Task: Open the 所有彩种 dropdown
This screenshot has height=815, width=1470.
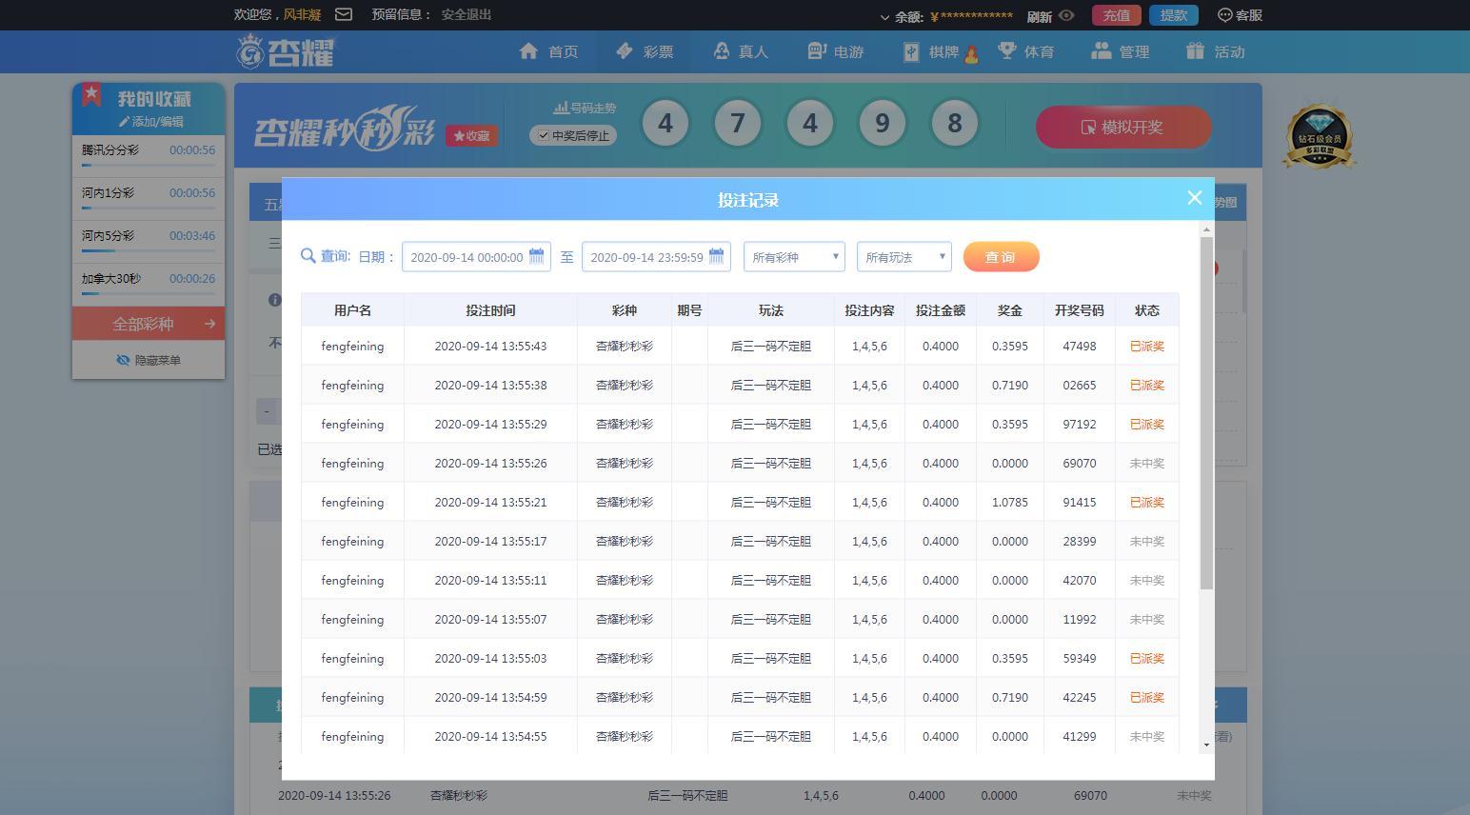Action: point(794,257)
